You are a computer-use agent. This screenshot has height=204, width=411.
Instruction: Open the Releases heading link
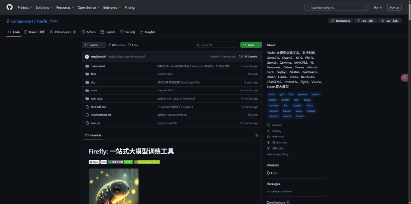coord(273,165)
